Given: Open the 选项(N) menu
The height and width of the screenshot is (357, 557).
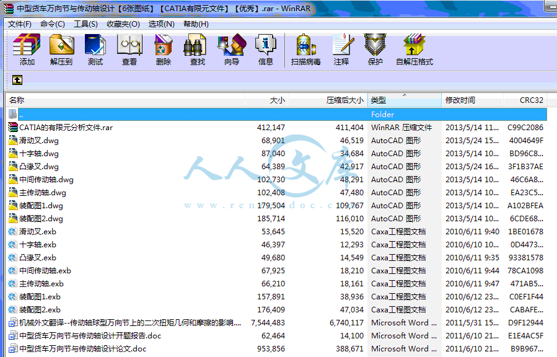Looking at the screenshot, I should (161, 24).
